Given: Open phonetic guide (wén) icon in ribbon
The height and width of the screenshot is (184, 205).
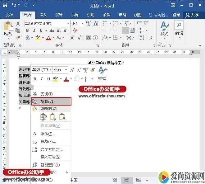Looking at the screenshot, I should [89, 23].
